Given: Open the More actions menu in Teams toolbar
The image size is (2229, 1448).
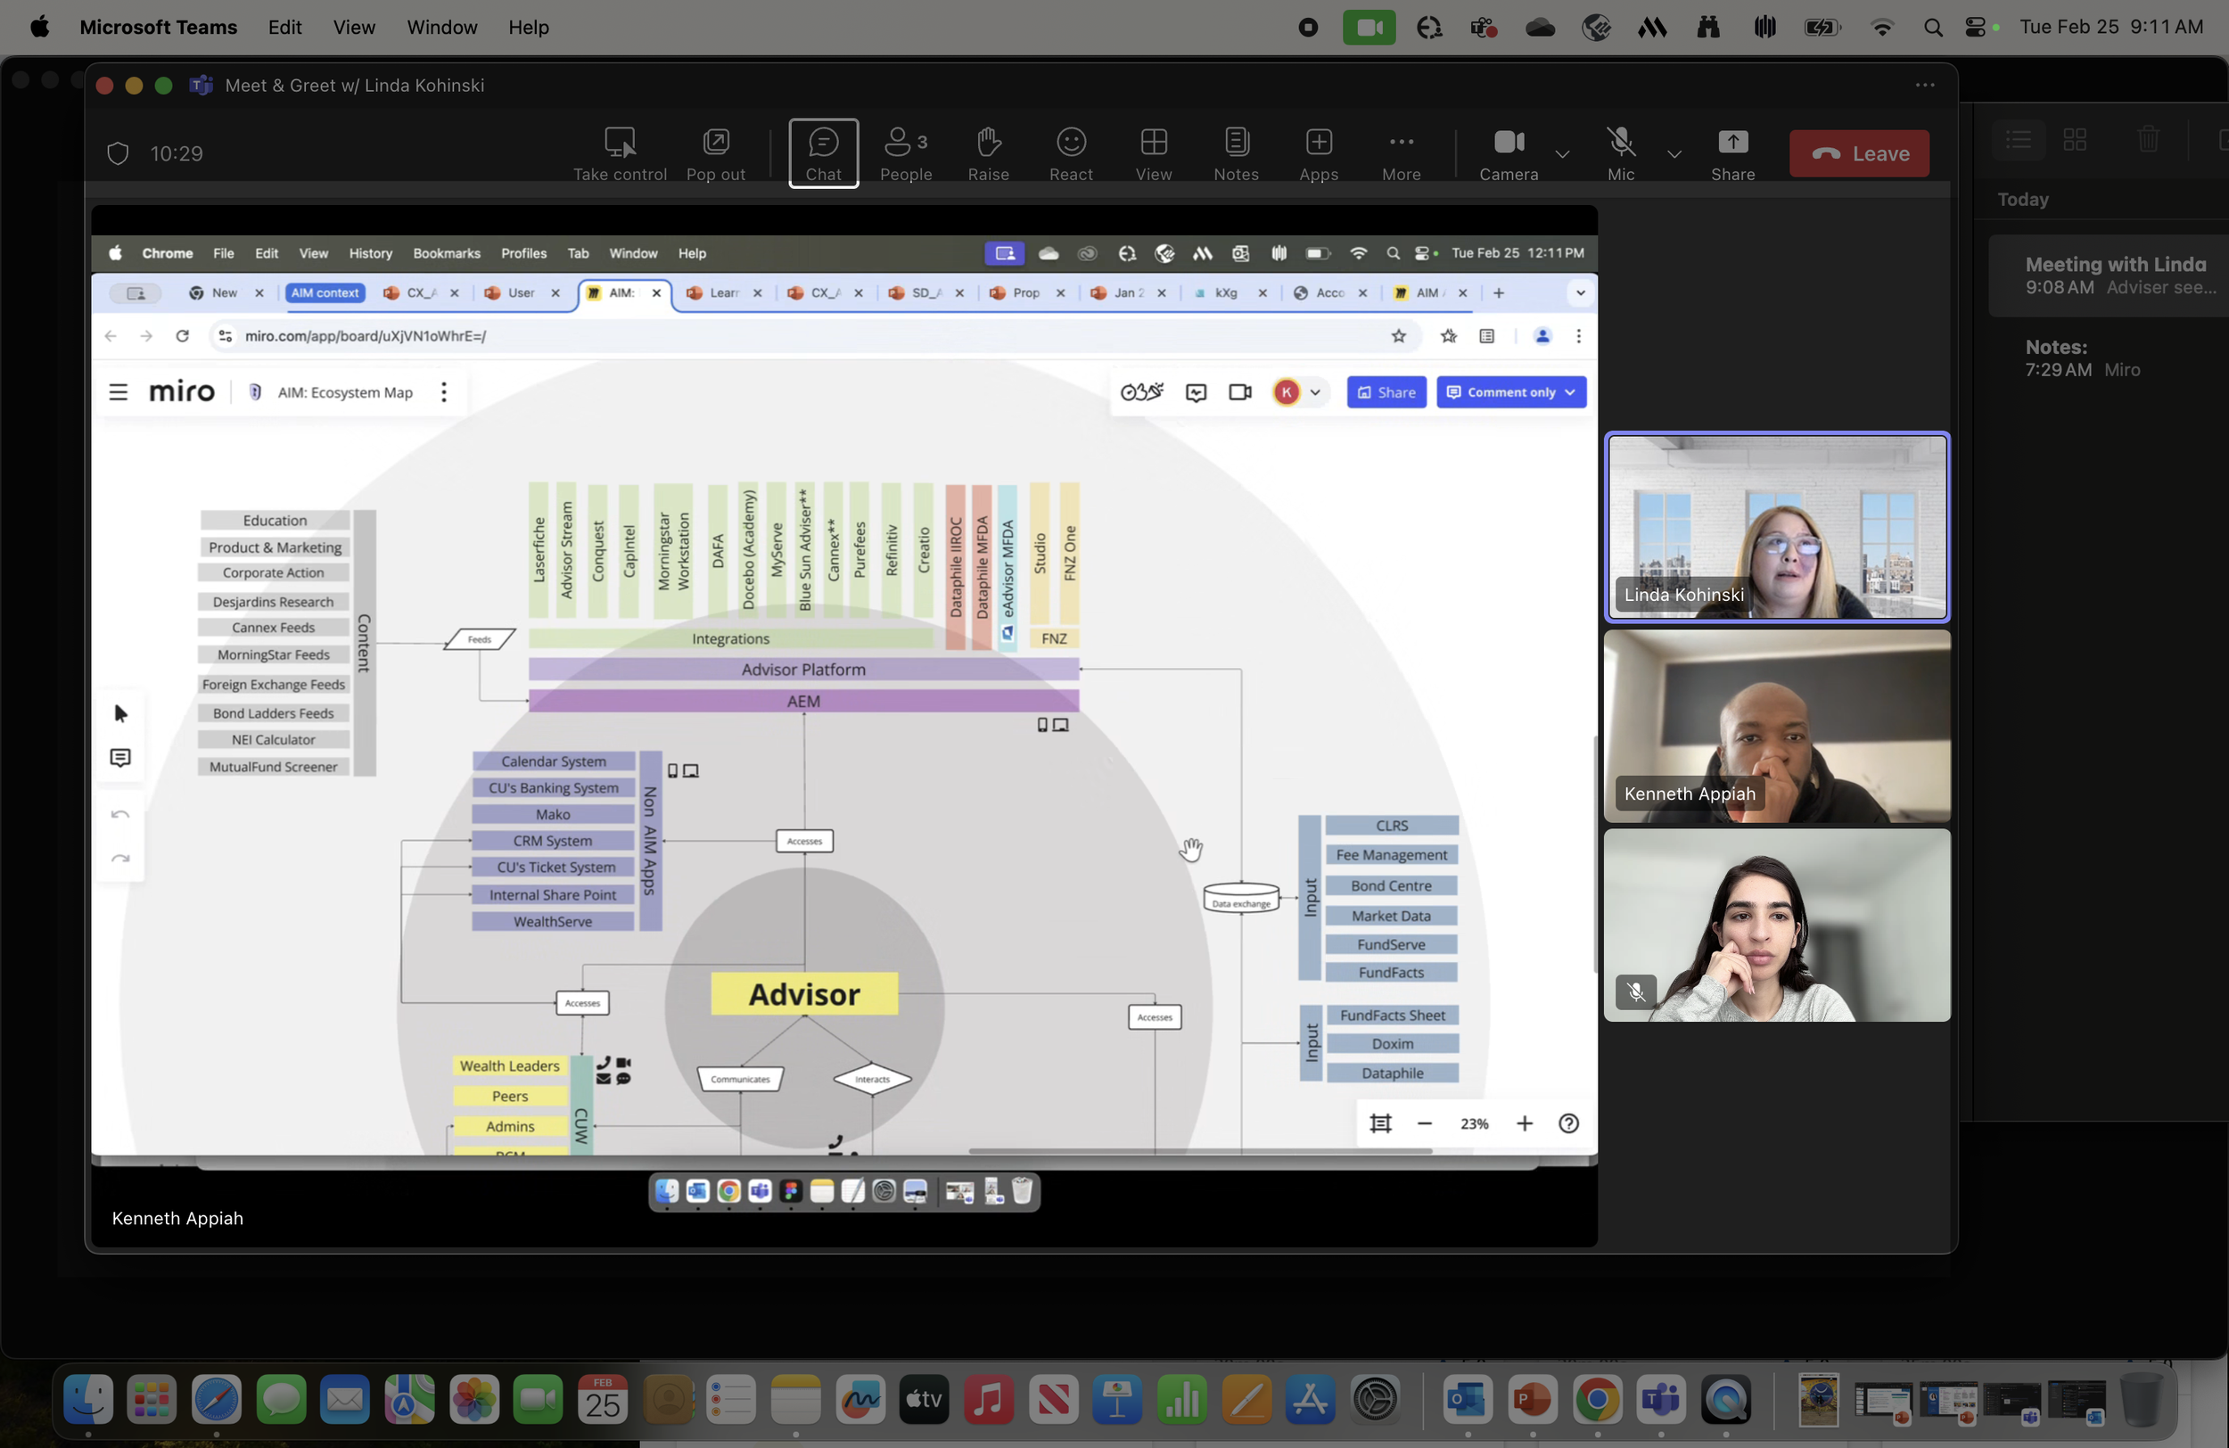Looking at the screenshot, I should click(x=1401, y=153).
